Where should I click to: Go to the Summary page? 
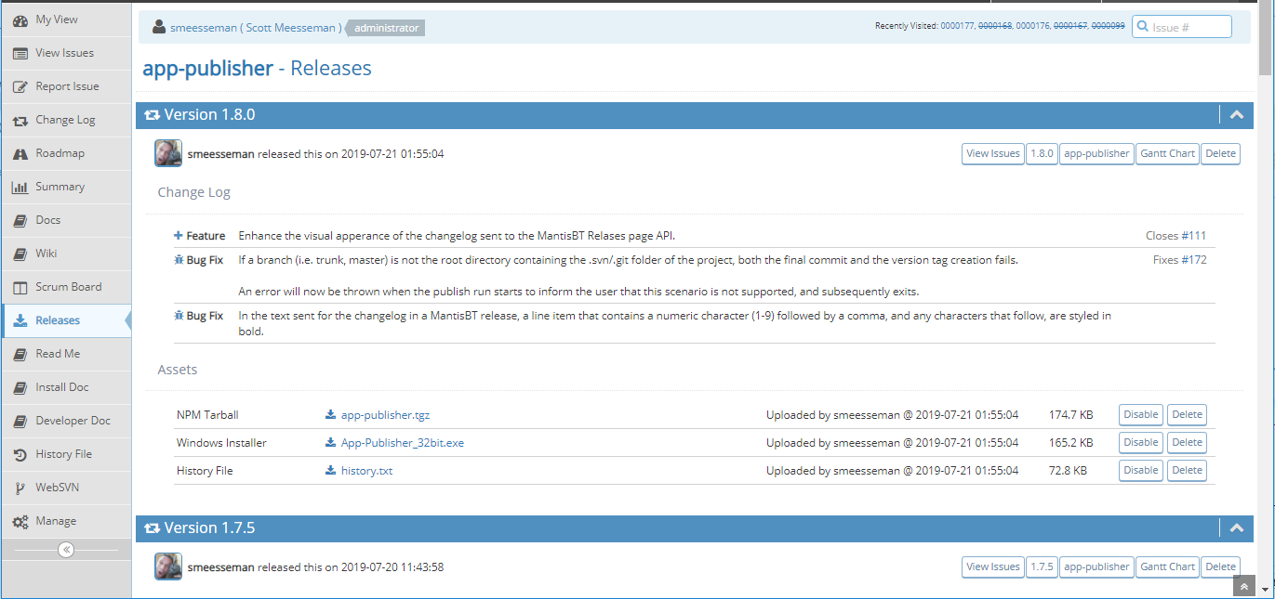[66, 187]
